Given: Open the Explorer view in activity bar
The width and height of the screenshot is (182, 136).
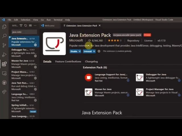Looking at the screenshot, I should coord(4,27).
